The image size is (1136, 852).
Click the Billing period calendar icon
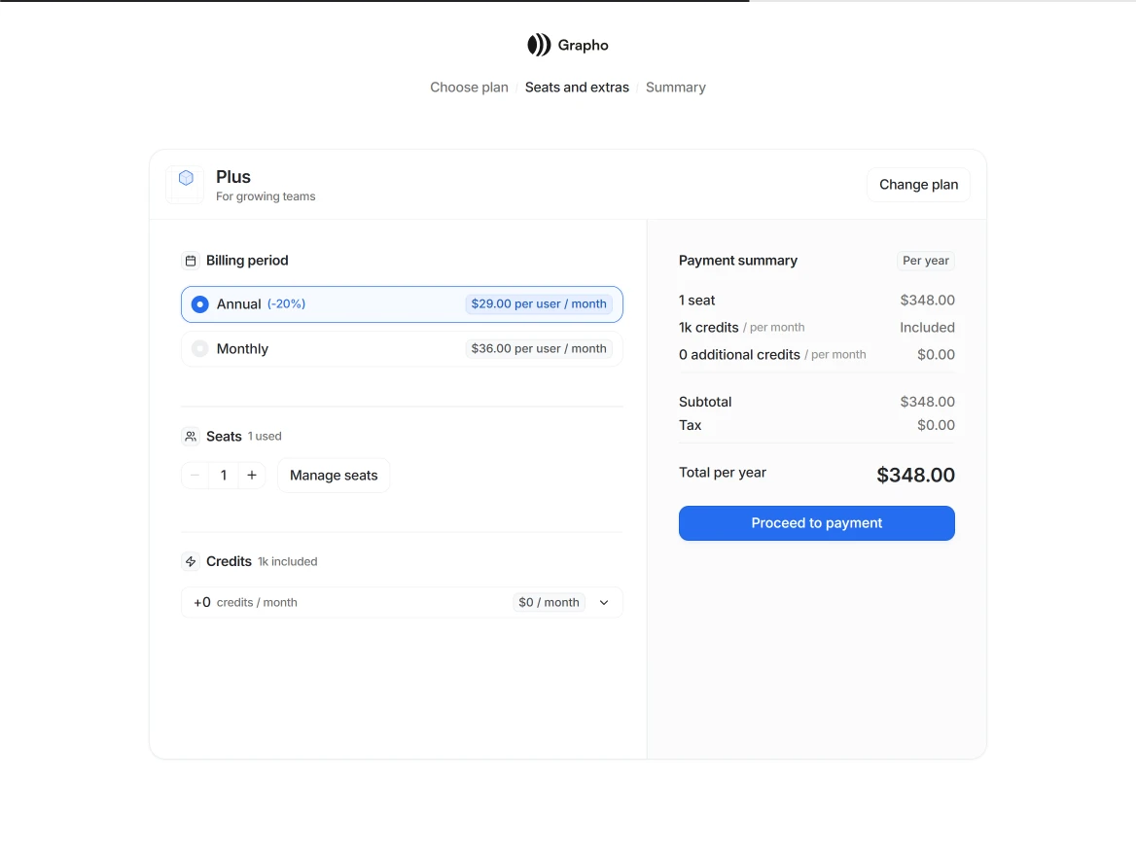coord(191,261)
